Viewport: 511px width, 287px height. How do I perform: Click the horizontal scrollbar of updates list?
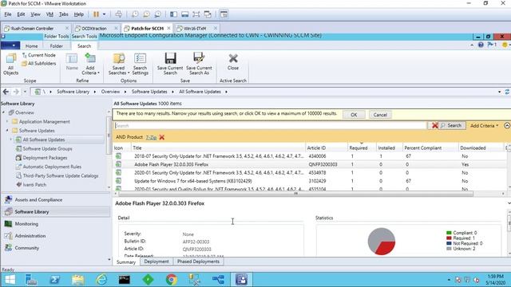click(x=296, y=194)
